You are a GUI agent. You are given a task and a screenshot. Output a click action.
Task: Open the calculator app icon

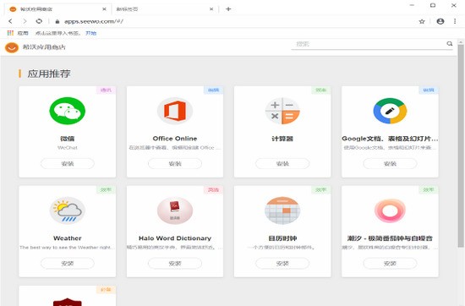(282, 111)
